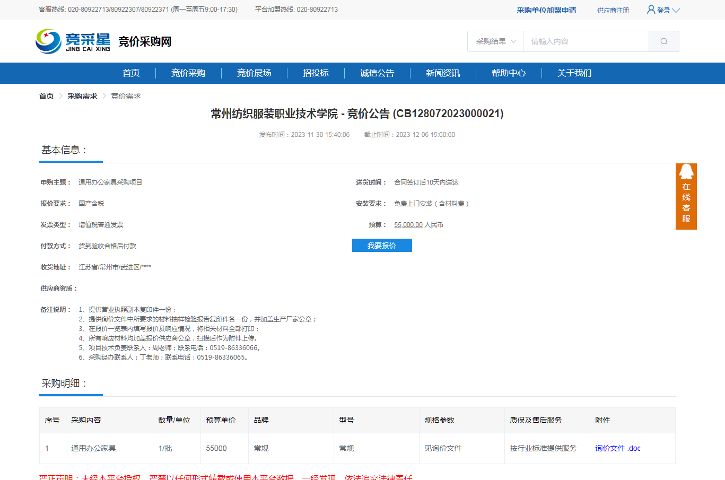
Task: Focus the 请输入内容 search input field
Action: (586, 41)
